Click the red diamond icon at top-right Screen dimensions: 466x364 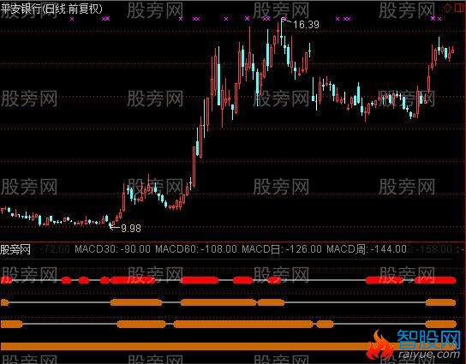(447, 9)
